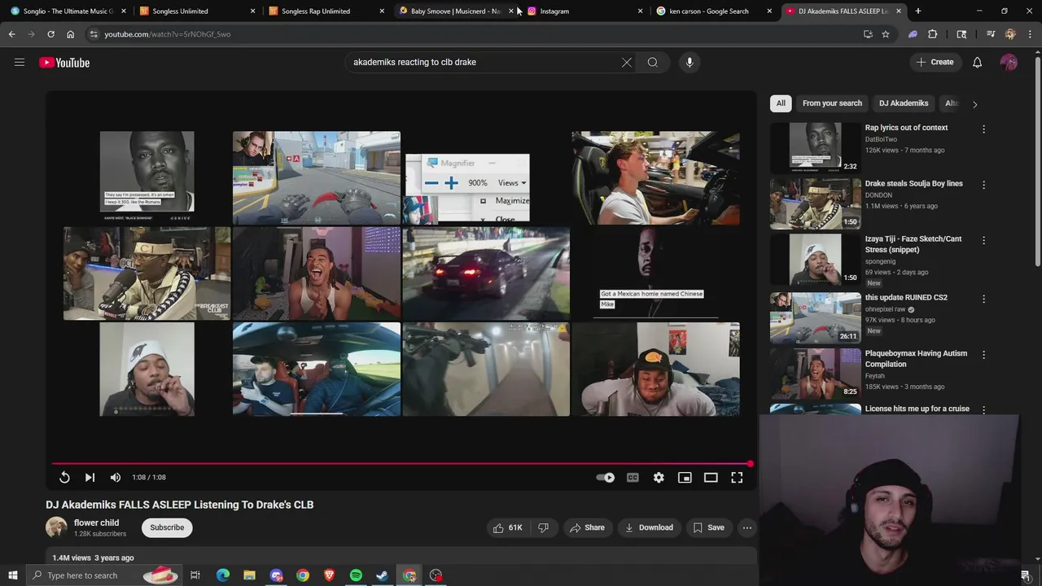Image resolution: width=1042 pixels, height=586 pixels.
Task: Open the YouTube guide hamburger menu
Action: click(20, 63)
